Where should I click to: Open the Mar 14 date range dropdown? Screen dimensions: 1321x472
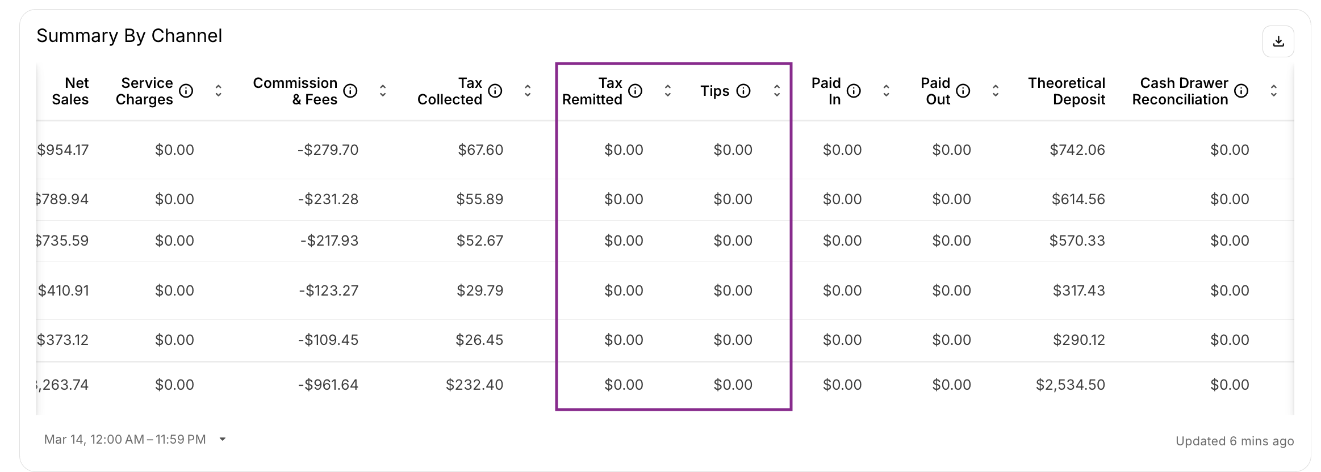(135, 440)
